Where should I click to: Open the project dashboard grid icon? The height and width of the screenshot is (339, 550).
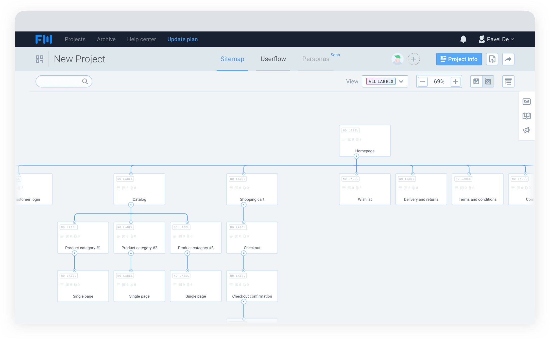[40, 59]
